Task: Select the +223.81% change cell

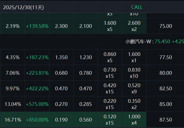Action: [37, 73]
